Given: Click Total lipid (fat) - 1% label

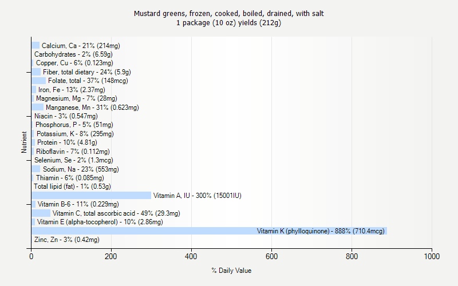Looking at the screenshot, I should 72,186.
